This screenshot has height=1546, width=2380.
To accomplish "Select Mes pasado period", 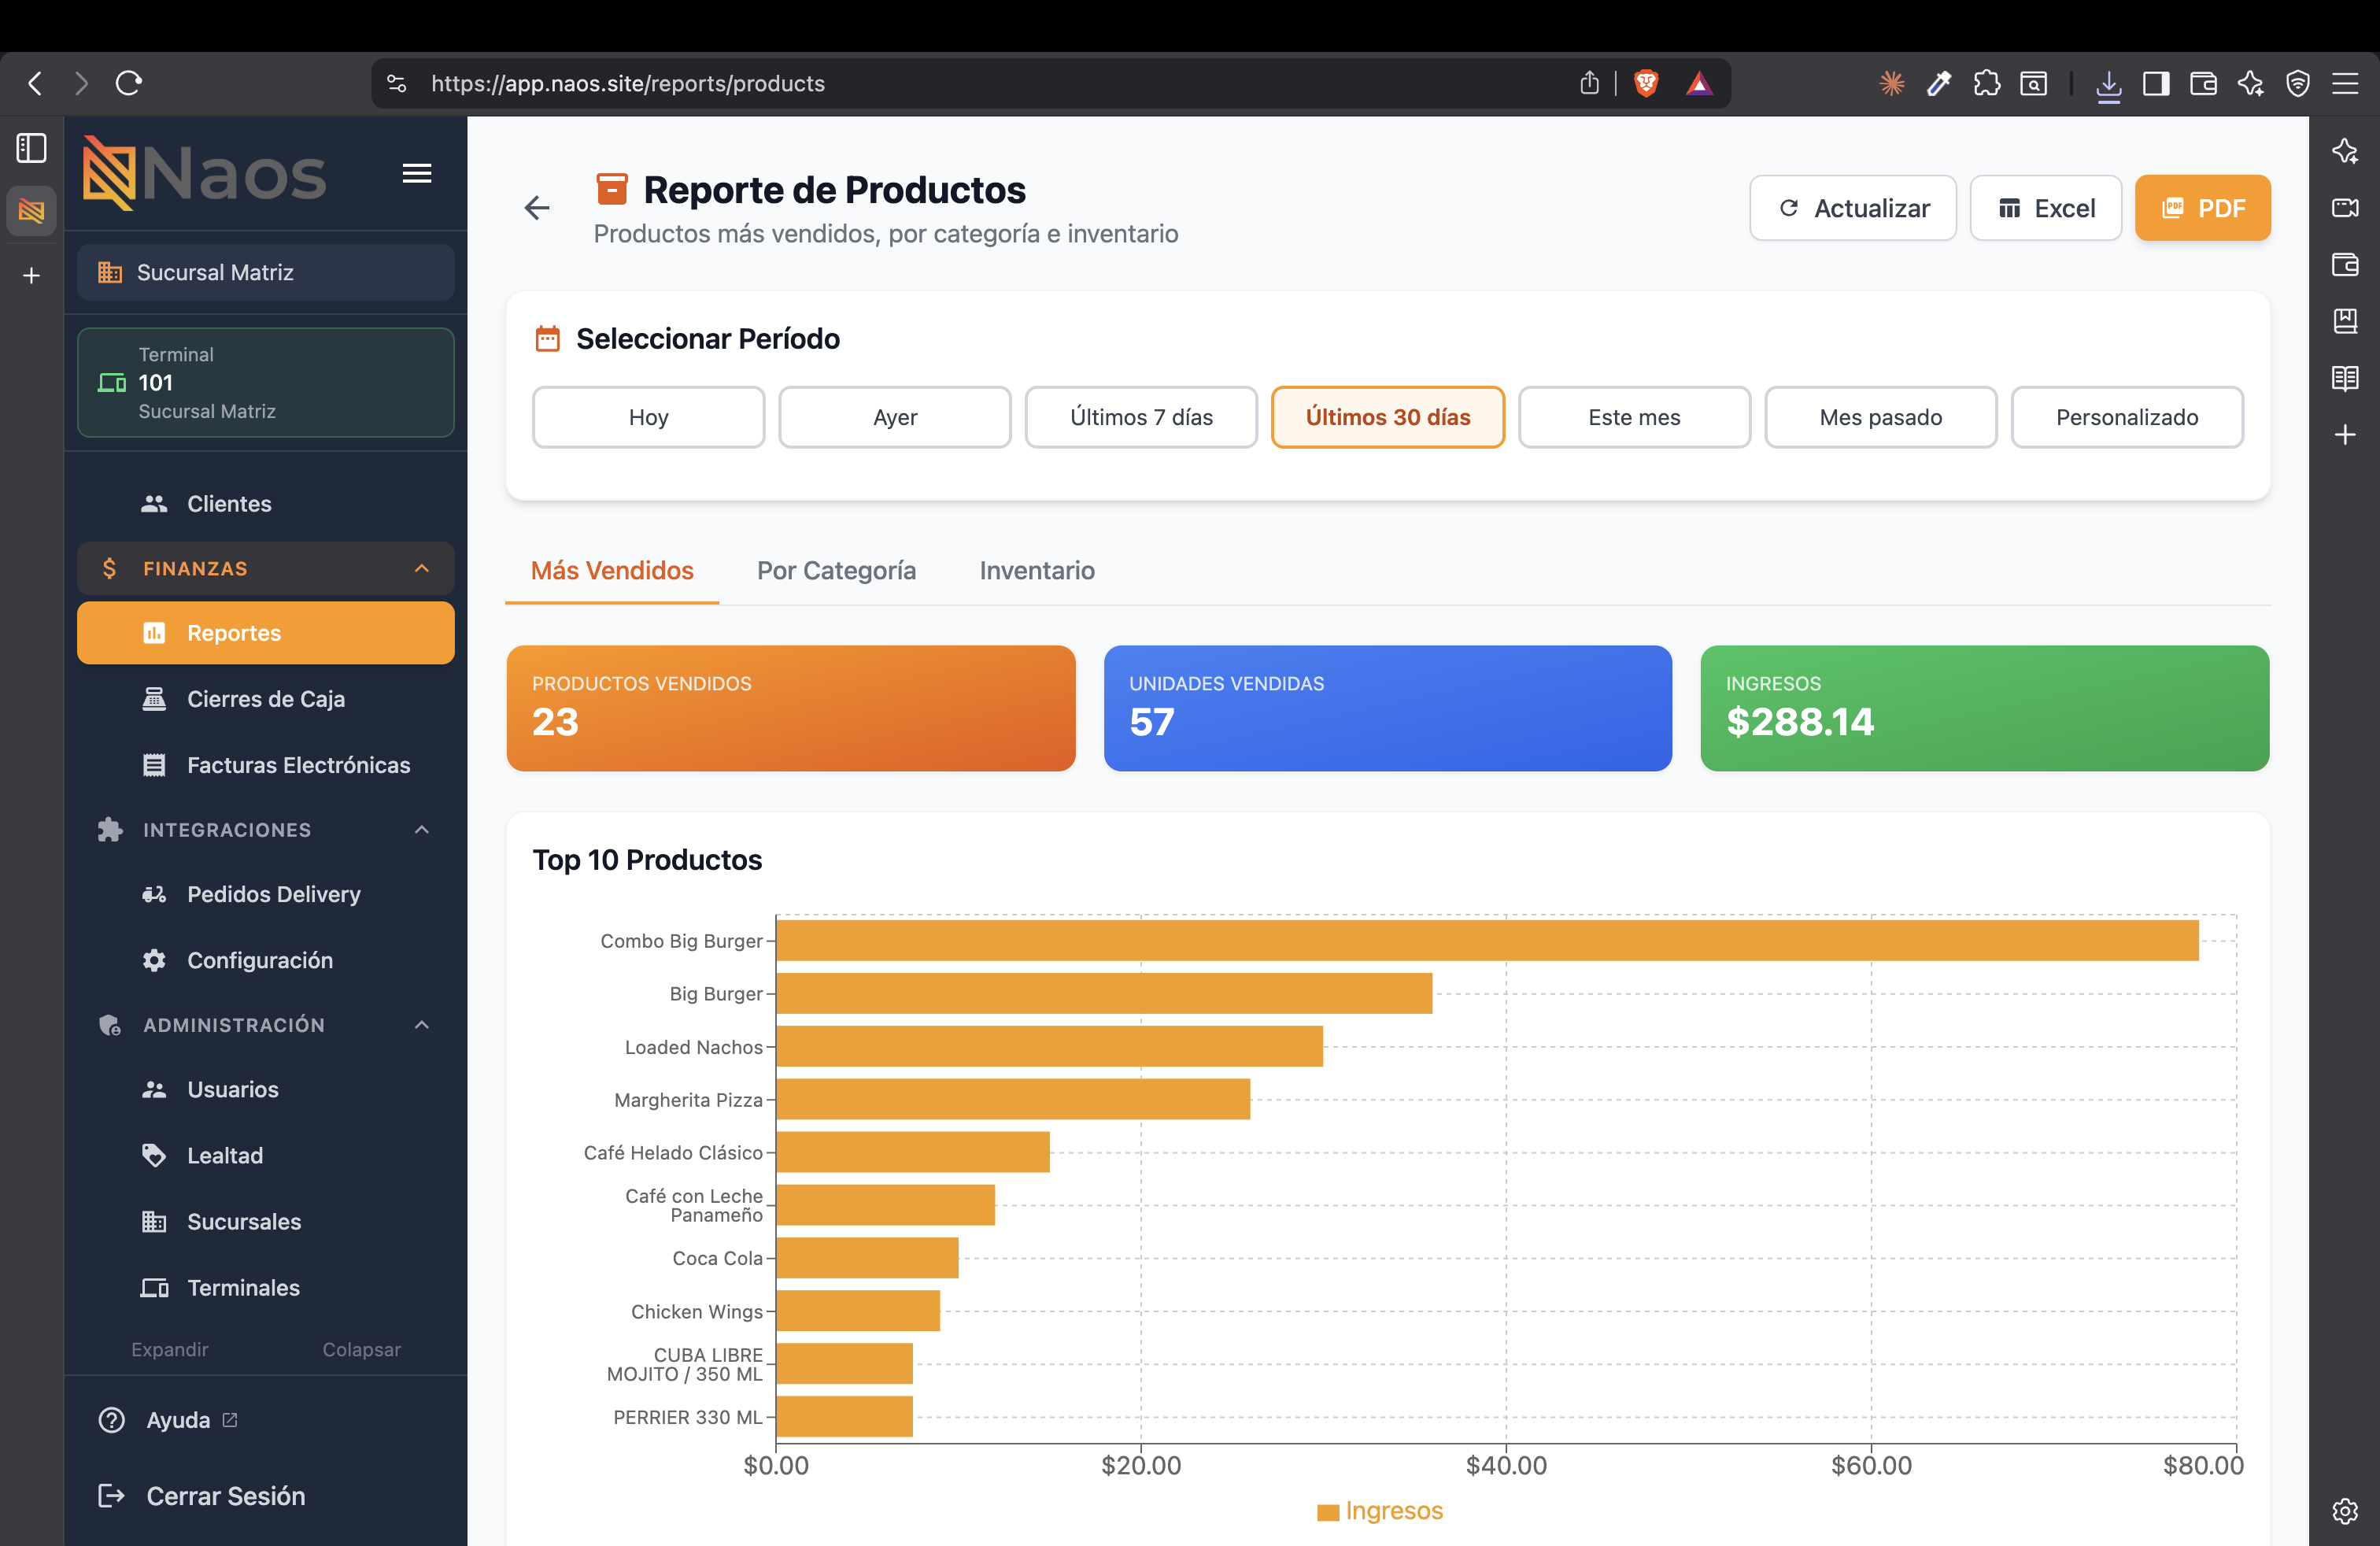I will tap(1881, 417).
